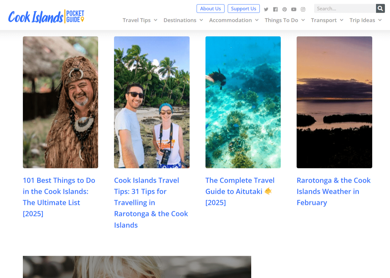This screenshot has width=390, height=278.
Task: Expand the Accommodation menu chevron
Action: tap(257, 20)
